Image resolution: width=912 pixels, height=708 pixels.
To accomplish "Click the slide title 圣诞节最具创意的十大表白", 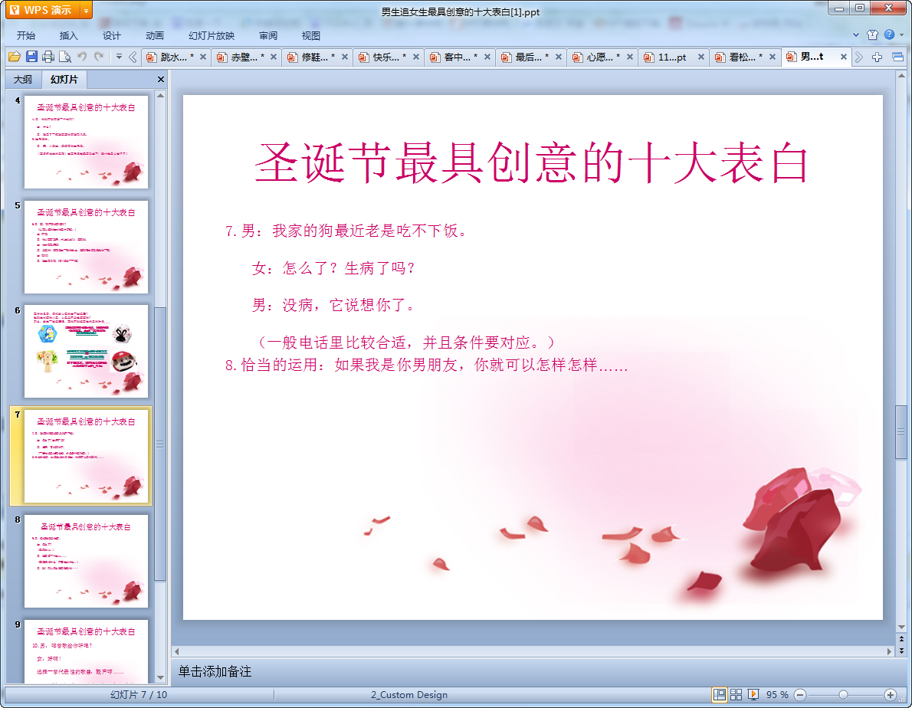I will 532,163.
